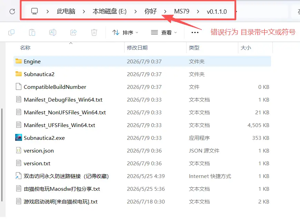The image size is (300, 219).
Task: Expand the chevron after MS79
Action: (x=198, y=12)
